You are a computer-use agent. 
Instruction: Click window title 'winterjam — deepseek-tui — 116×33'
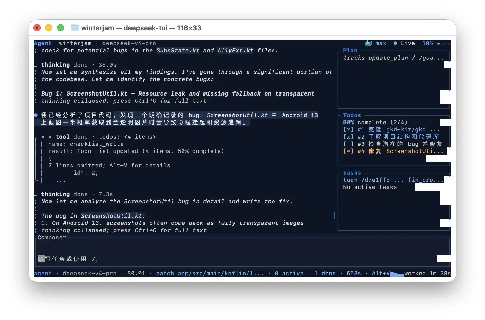[x=141, y=28]
